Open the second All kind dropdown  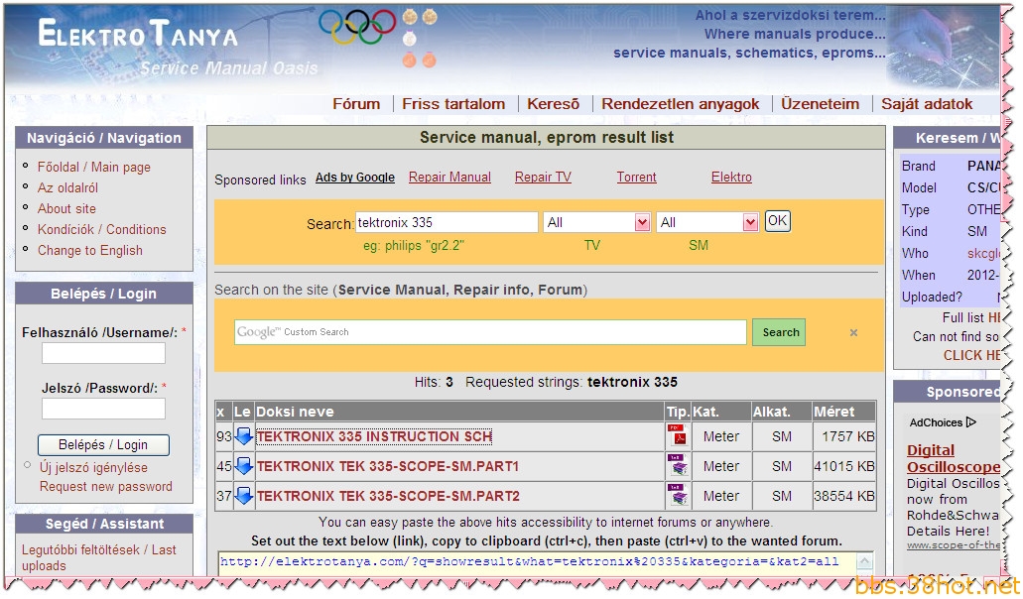(x=707, y=222)
